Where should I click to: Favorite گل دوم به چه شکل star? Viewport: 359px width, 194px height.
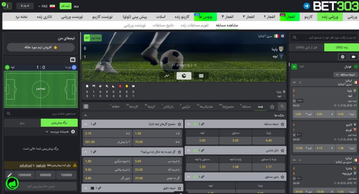click(179, 152)
